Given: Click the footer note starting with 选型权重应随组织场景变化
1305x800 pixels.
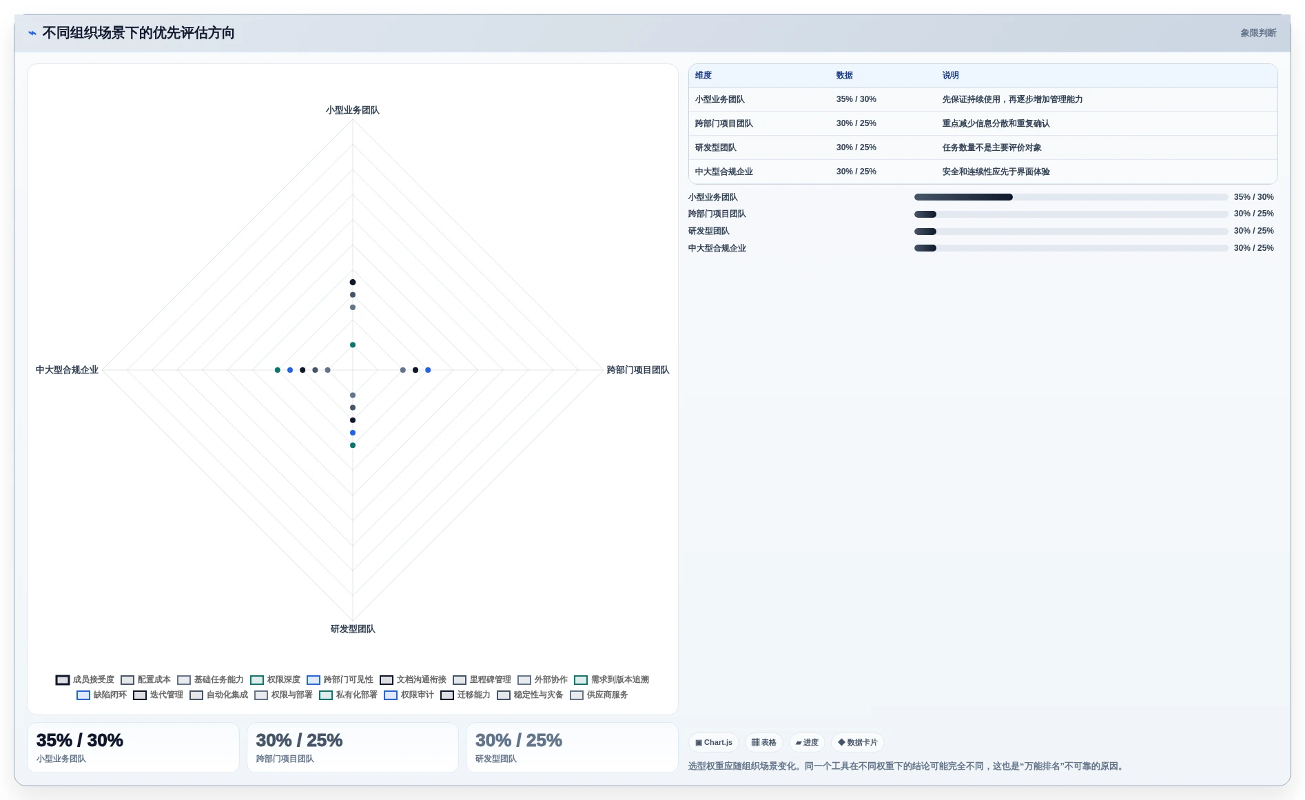Looking at the screenshot, I should pyautogui.click(x=907, y=766).
